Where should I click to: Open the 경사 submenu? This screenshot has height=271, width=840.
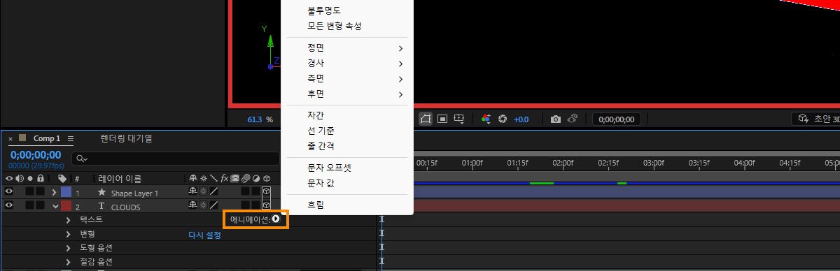[346, 64]
